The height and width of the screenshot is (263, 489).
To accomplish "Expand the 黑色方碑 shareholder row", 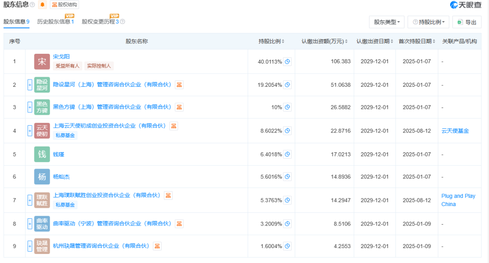I will tap(29, 107).
